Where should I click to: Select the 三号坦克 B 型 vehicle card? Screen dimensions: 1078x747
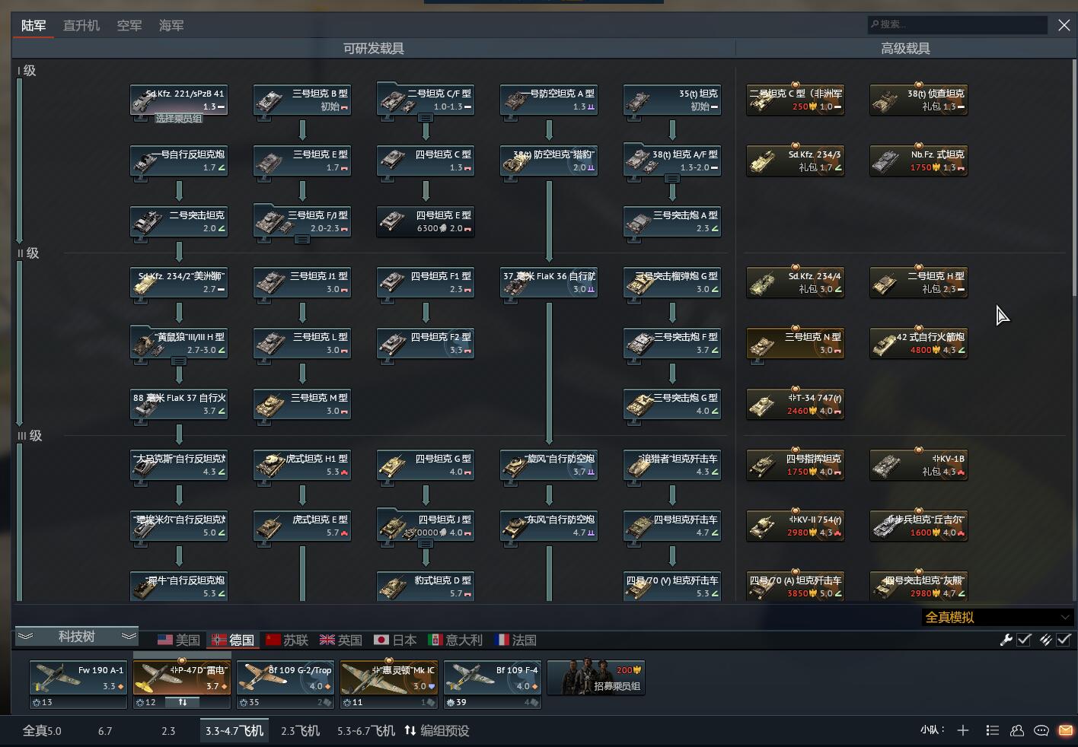[x=302, y=100]
